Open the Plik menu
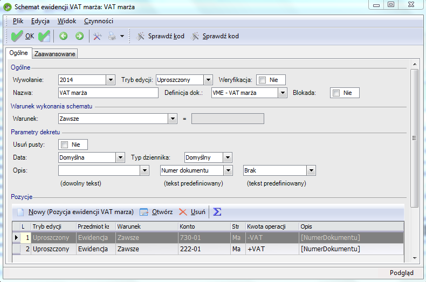426x282 pixels. tap(18, 21)
